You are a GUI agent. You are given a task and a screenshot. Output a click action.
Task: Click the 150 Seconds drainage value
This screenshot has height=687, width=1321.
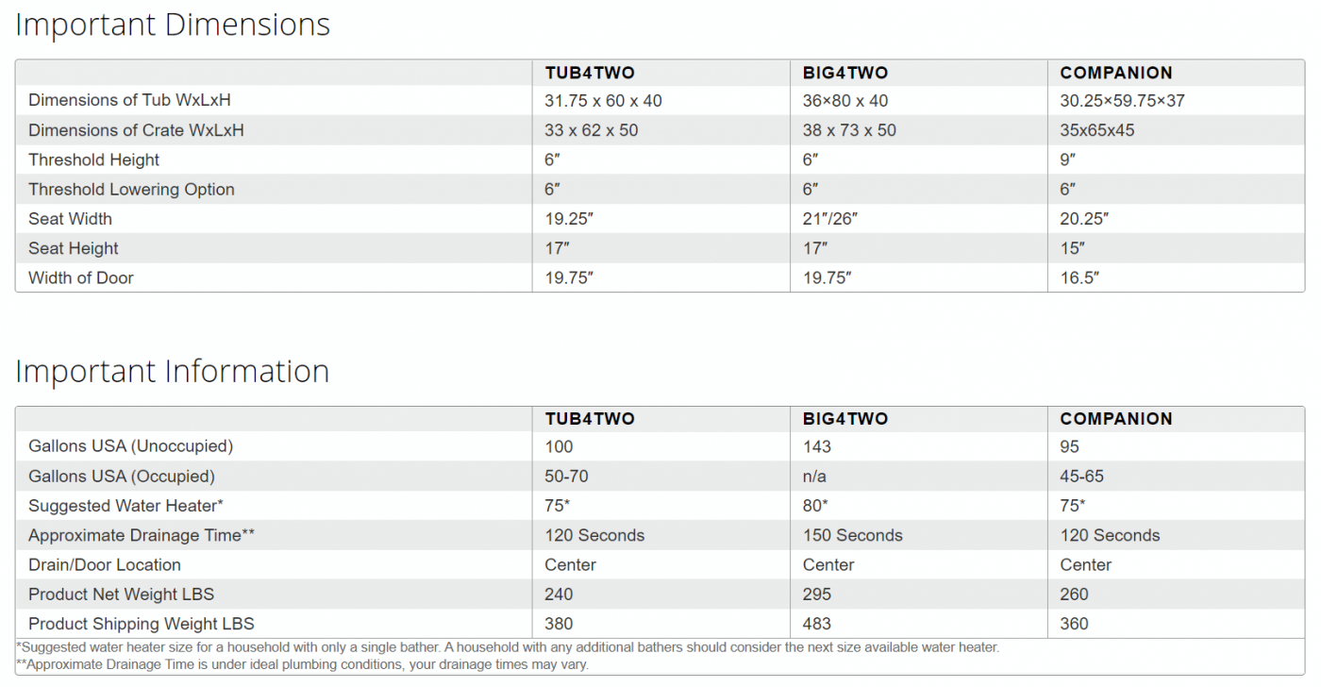point(852,535)
